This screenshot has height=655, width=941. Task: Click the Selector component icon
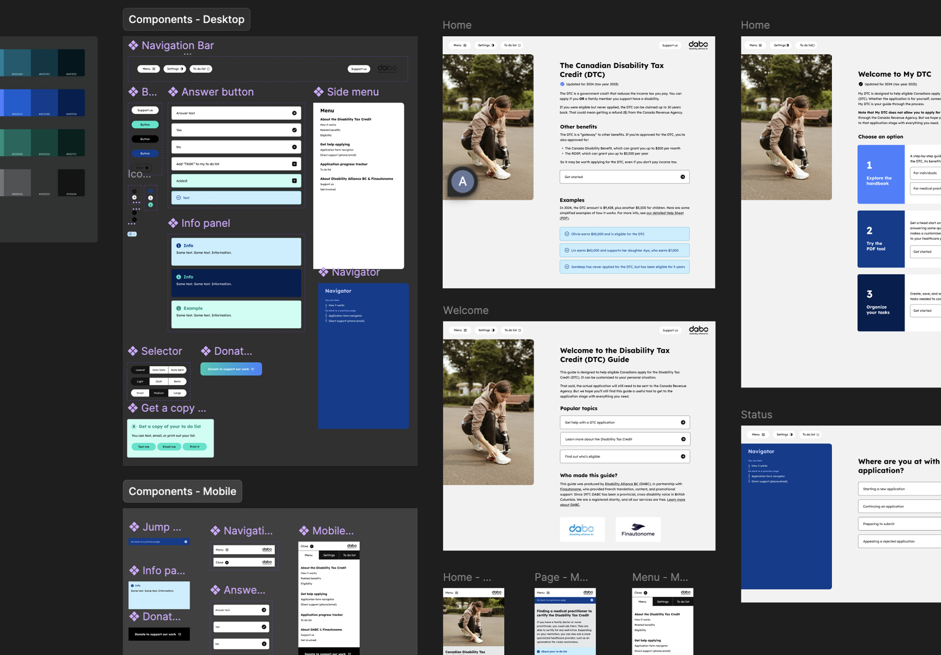click(x=133, y=350)
